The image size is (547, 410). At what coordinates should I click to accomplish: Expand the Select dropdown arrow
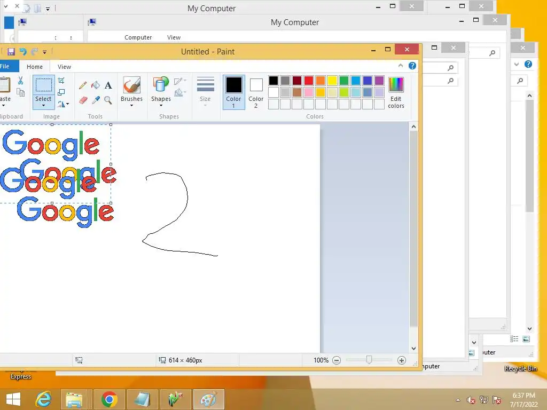43,106
